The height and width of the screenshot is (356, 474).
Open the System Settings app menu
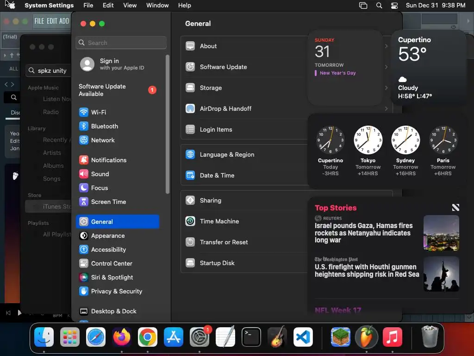pos(49,6)
